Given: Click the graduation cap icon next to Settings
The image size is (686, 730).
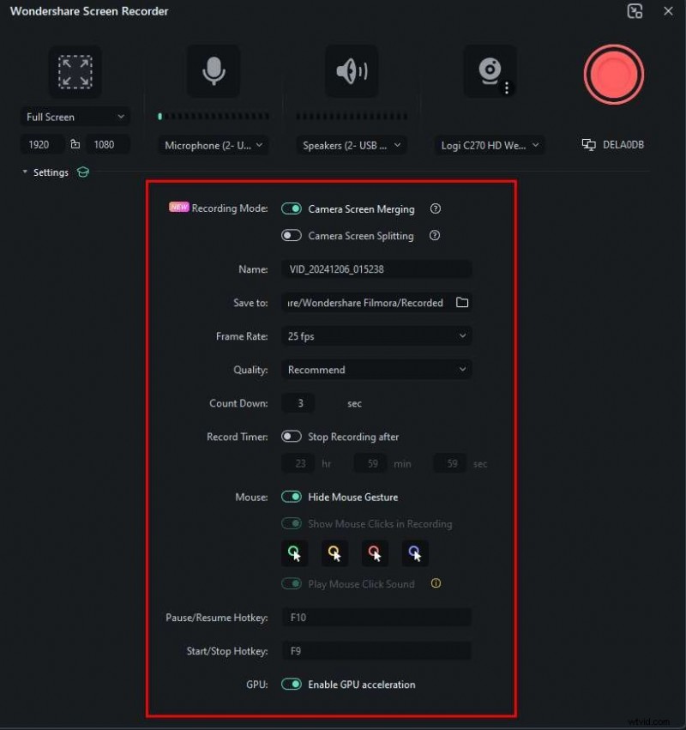Looking at the screenshot, I should pos(82,172).
